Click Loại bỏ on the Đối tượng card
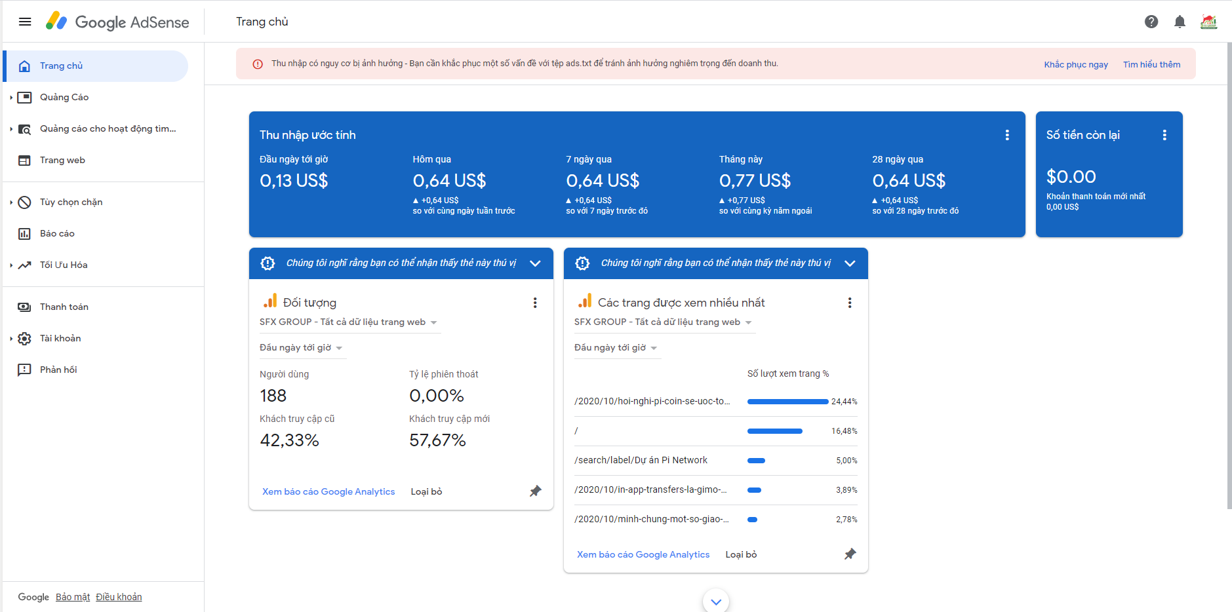Viewport: 1232px width, 612px height. tap(426, 491)
